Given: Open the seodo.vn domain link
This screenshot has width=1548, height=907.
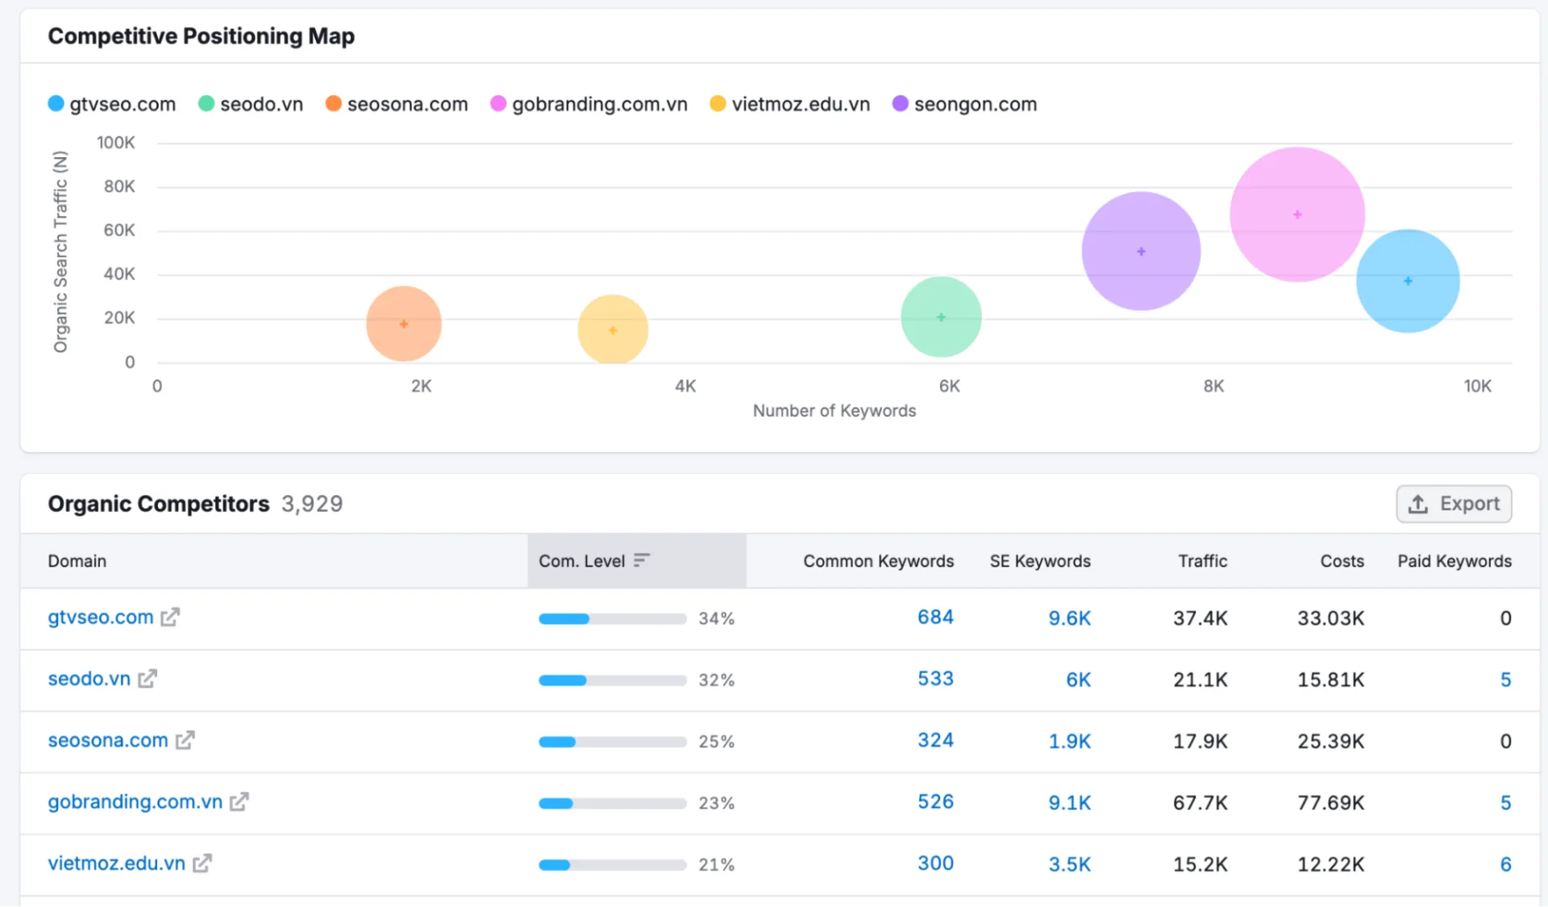Looking at the screenshot, I should pyautogui.click(x=89, y=680).
